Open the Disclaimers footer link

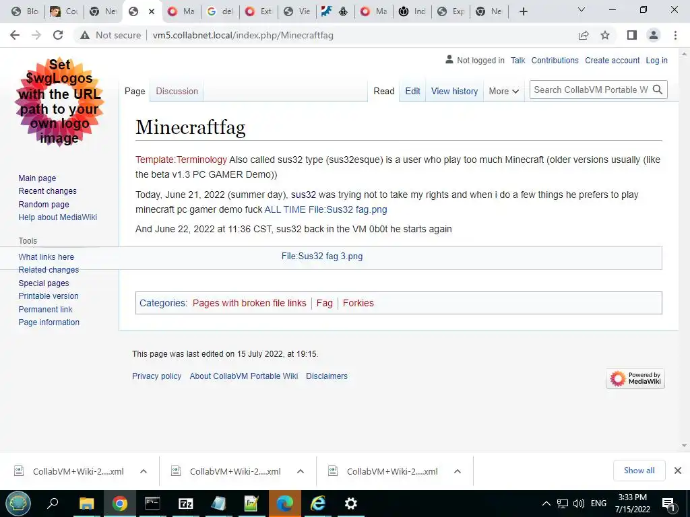(x=327, y=376)
